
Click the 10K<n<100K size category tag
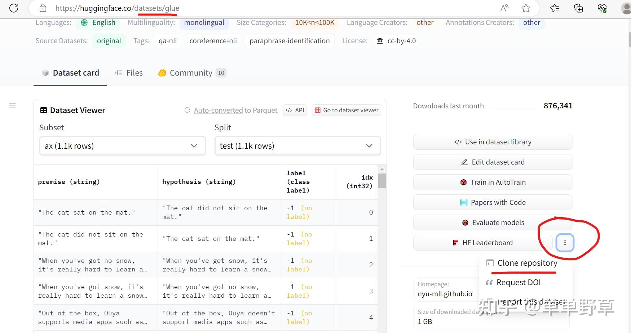315,22
